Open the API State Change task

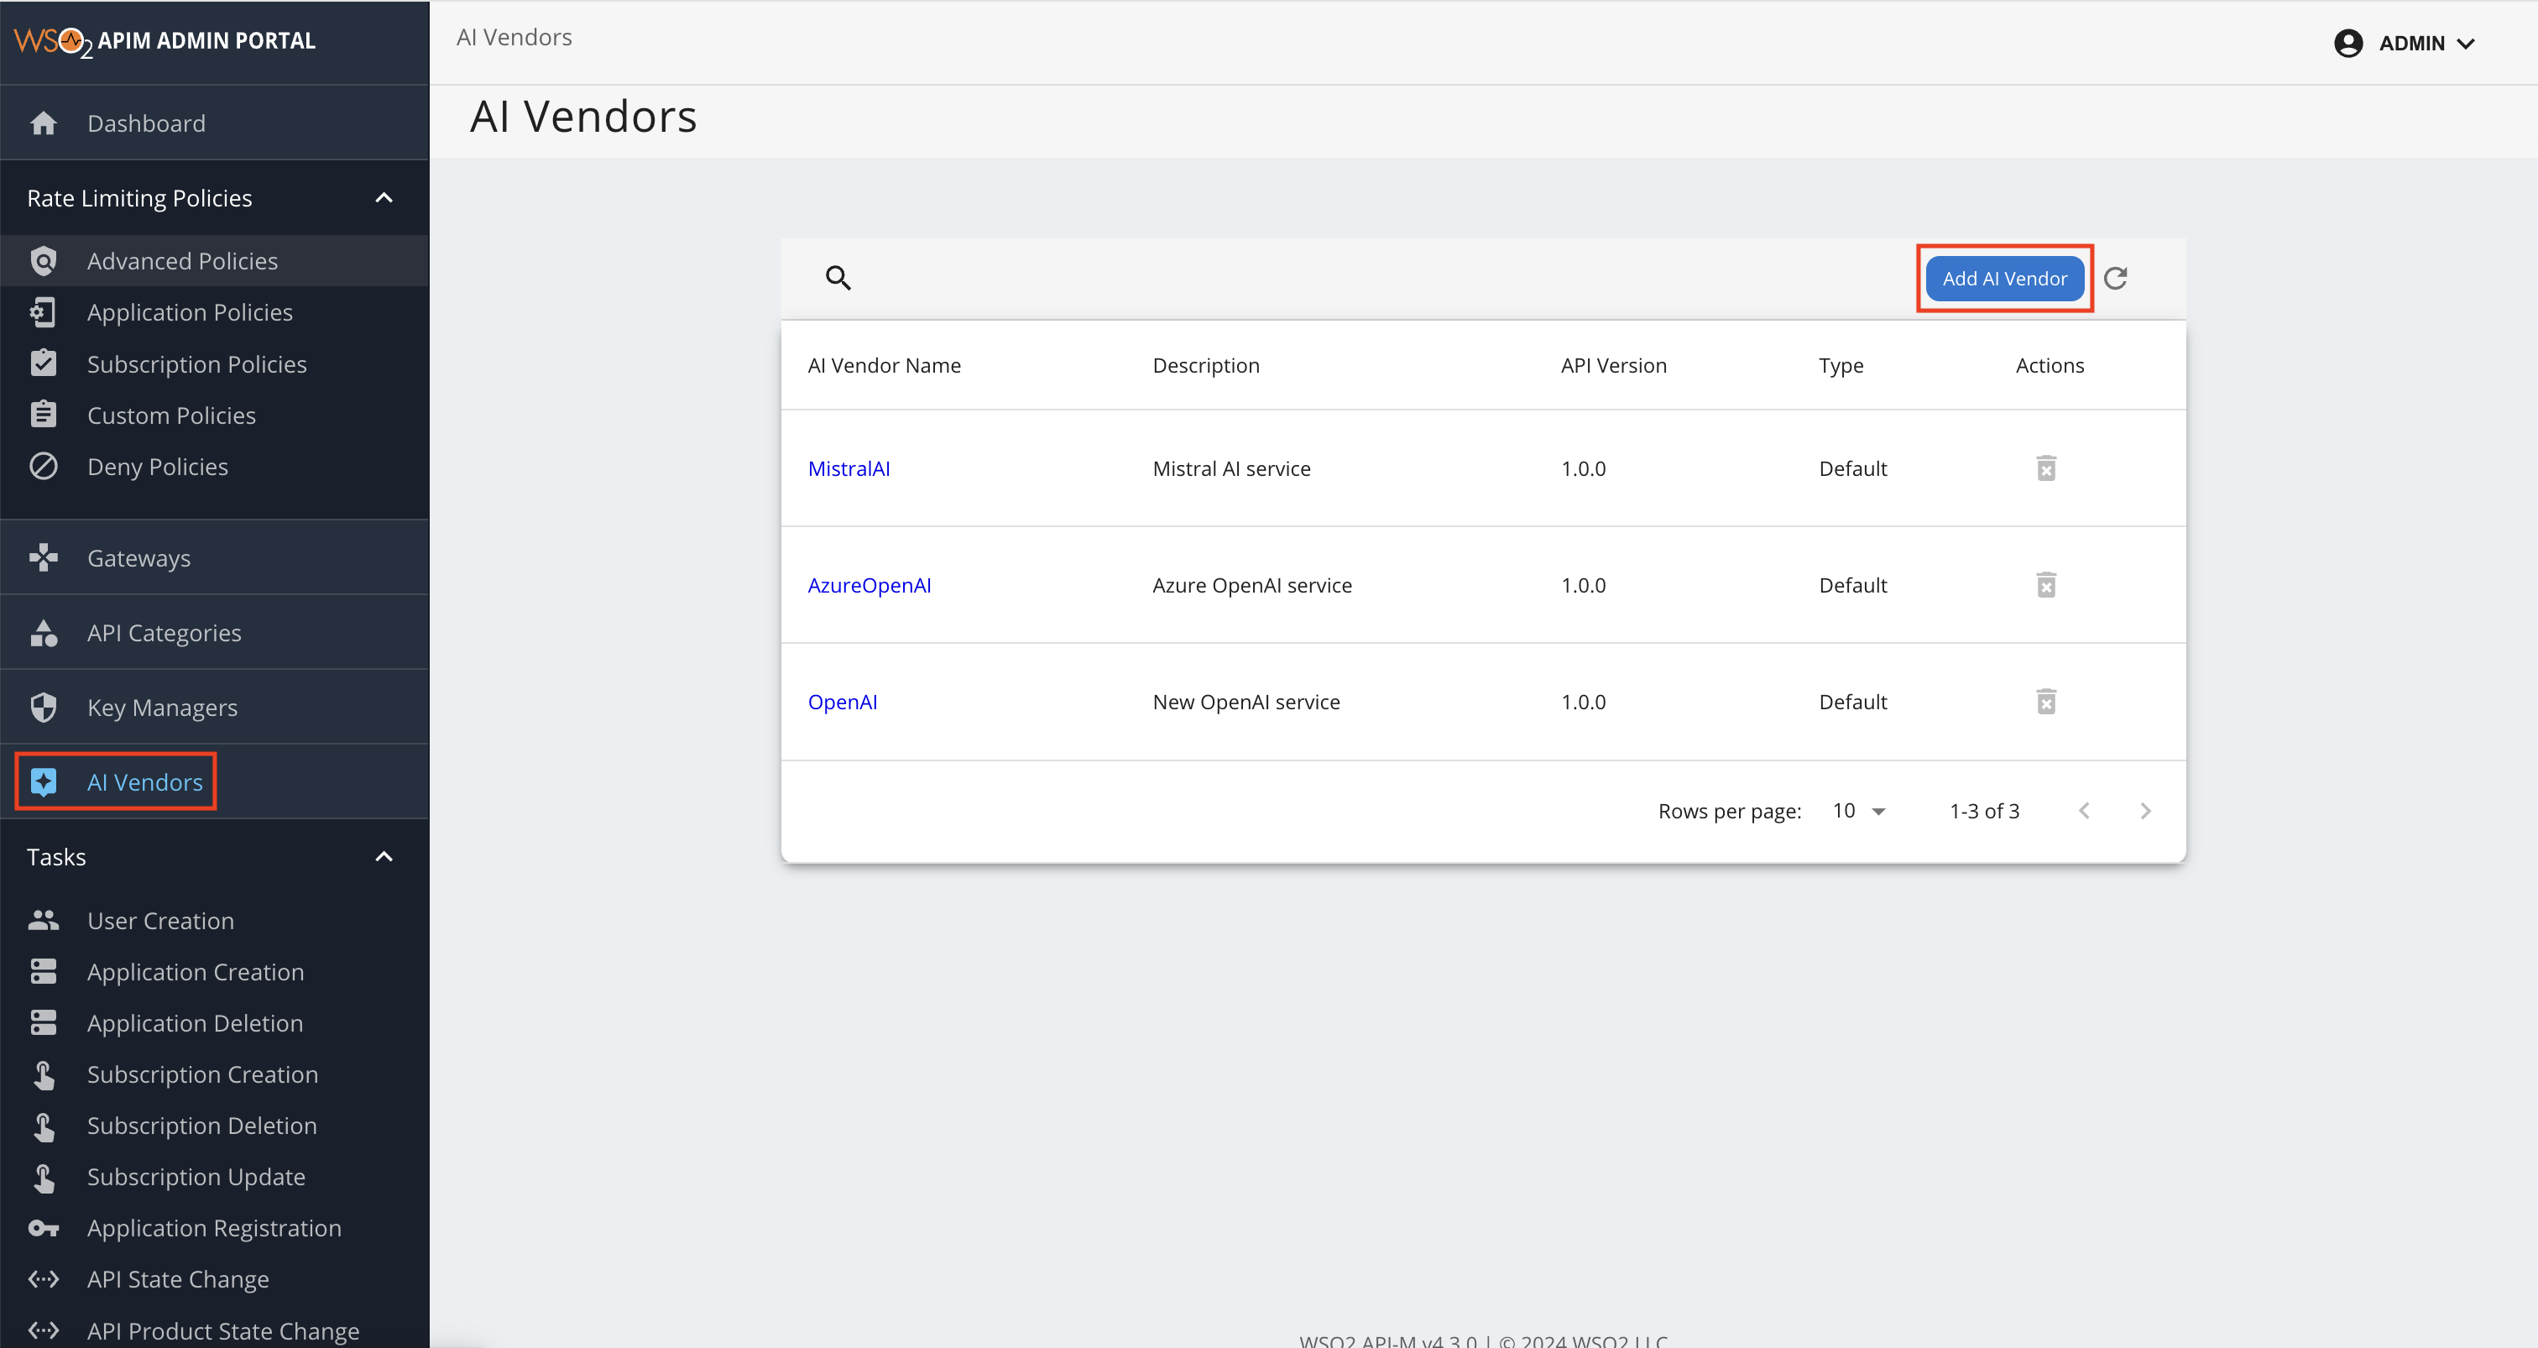coord(214,1279)
